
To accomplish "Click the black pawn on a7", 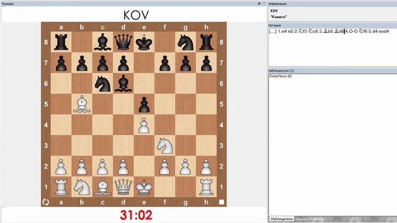I will [x=61, y=63].
